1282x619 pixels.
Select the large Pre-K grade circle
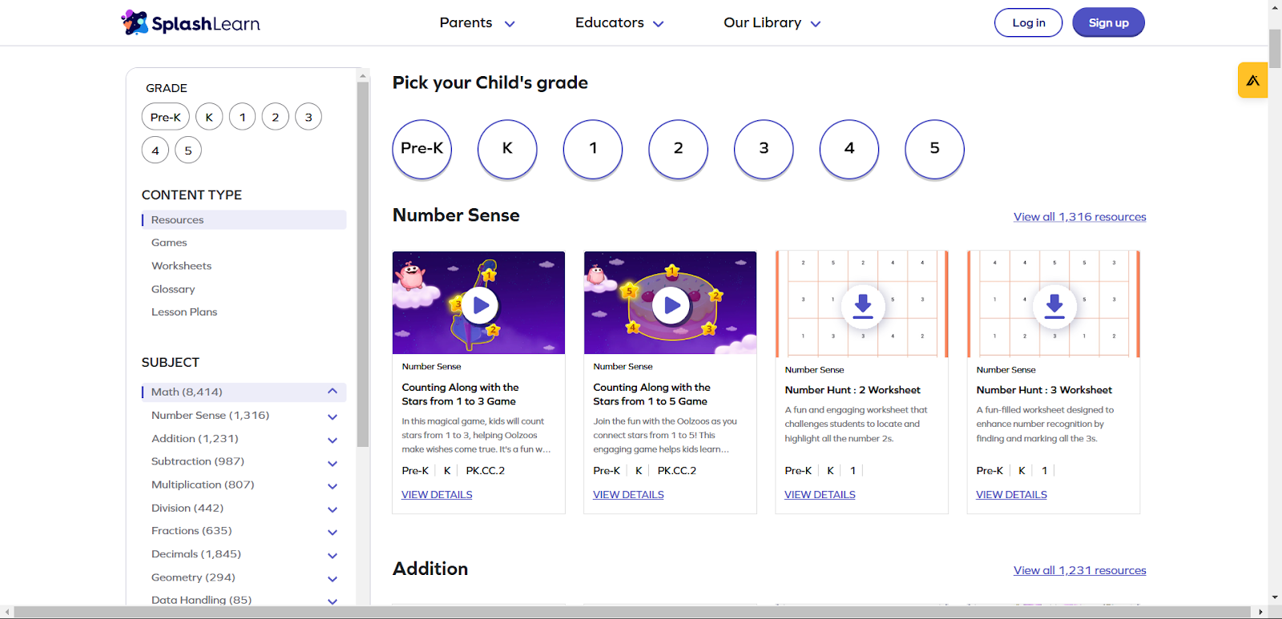(x=422, y=149)
